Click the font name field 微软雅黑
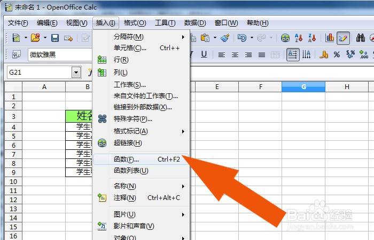The width and height of the screenshot is (374, 240). (60, 55)
